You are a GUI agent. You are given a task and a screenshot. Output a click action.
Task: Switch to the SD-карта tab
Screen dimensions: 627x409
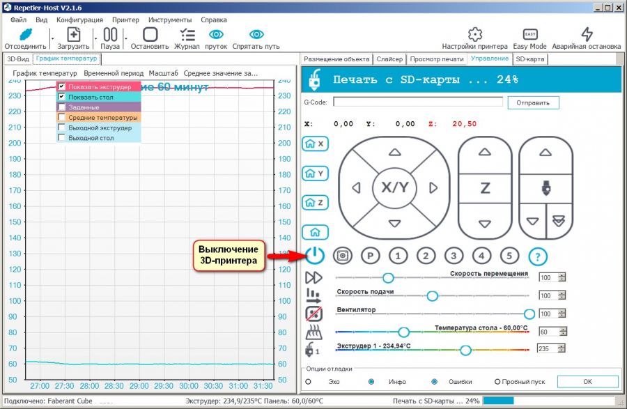tap(529, 59)
